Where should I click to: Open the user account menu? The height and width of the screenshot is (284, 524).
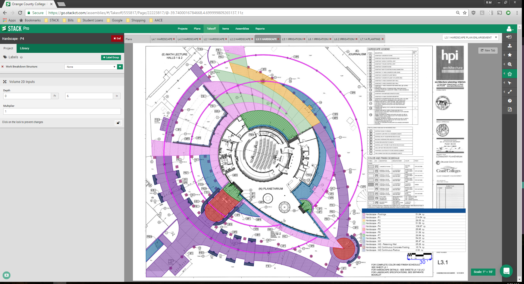click(x=510, y=29)
